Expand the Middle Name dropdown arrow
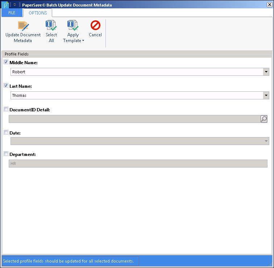The height and width of the screenshot is (268, 274). coord(266,72)
